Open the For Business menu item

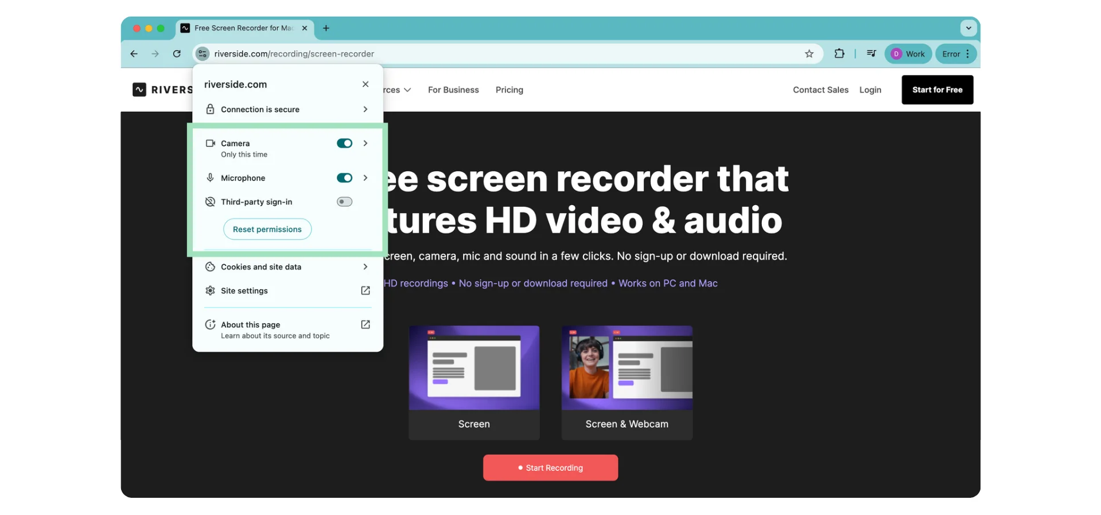[x=453, y=90]
